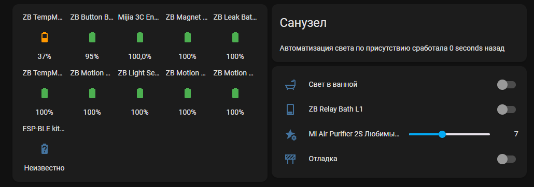Click the presence light automation status text
Image resolution: width=534 pixels, height=187 pixels.
pos(392,48)
